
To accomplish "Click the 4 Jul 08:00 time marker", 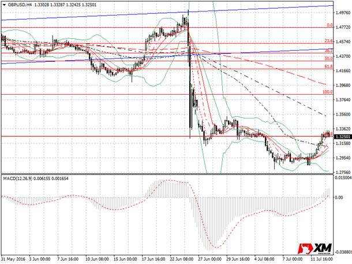I will pos(264,259).
